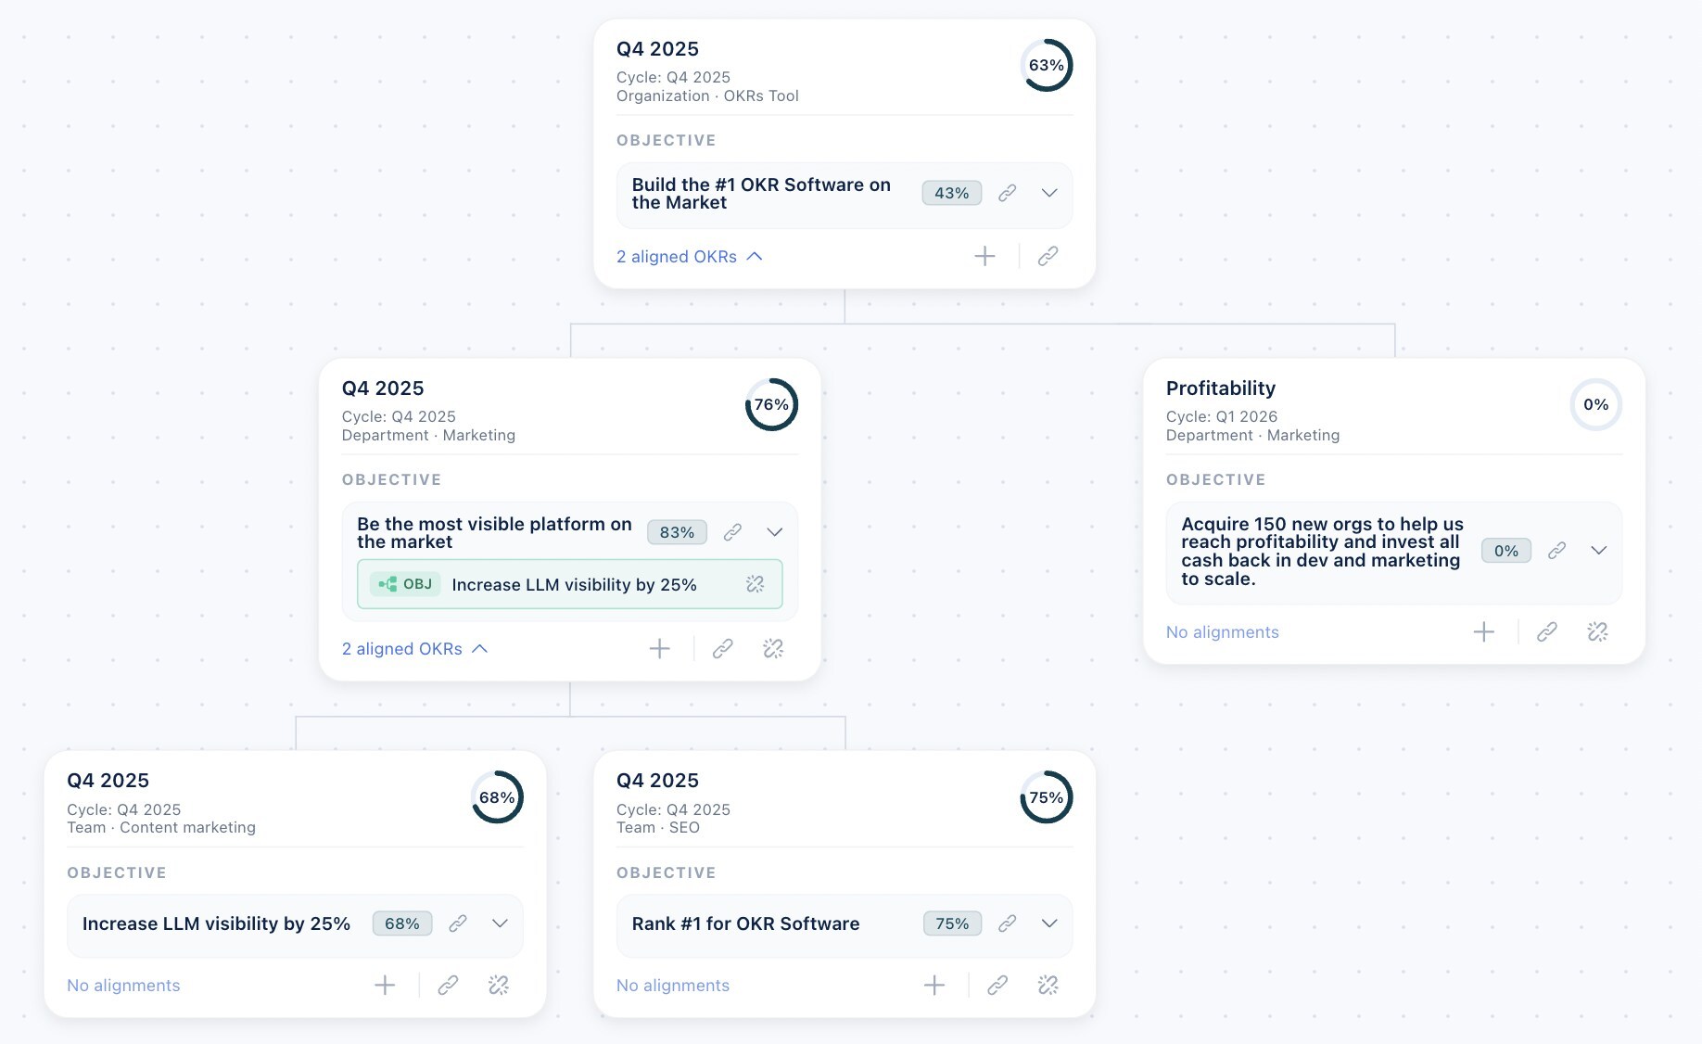The height and width of the screenshot is (1044, 1702).
Task: Click plus icon on Profitability card
Action: pyautogui.click(x=1483, y=632)
